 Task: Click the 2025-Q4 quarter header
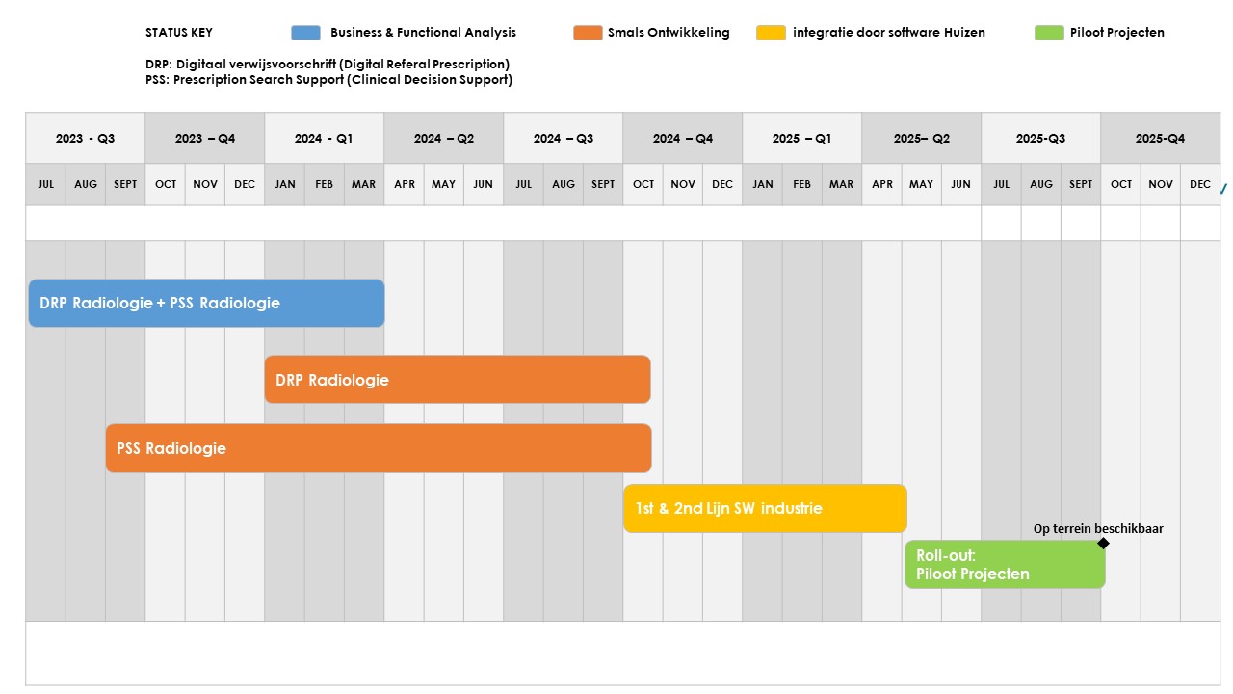pos(1160,139)
